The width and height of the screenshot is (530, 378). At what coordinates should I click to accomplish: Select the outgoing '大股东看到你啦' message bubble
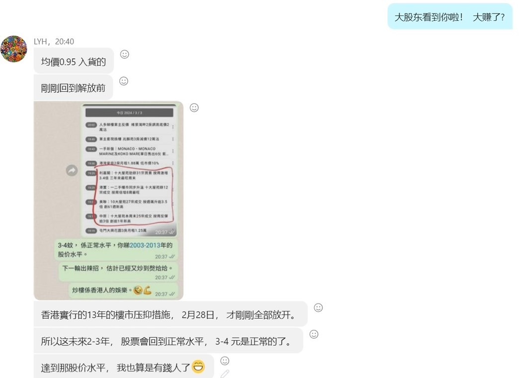449,17
